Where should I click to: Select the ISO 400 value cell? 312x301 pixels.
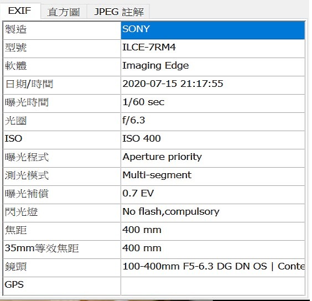[213, 140]
